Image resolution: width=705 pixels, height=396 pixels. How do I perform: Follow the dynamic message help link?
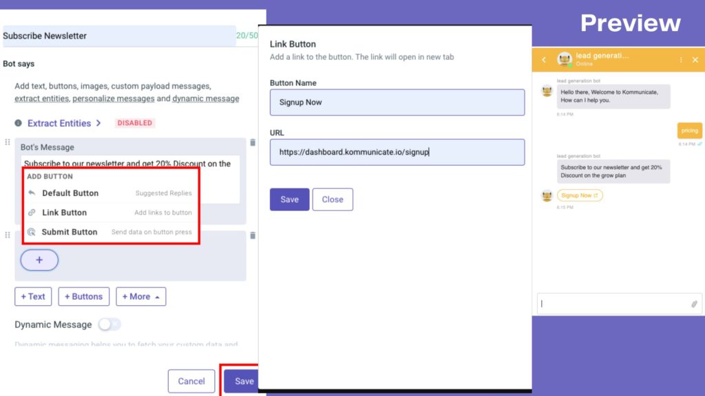pyautogui.click(x=205, y=98)
